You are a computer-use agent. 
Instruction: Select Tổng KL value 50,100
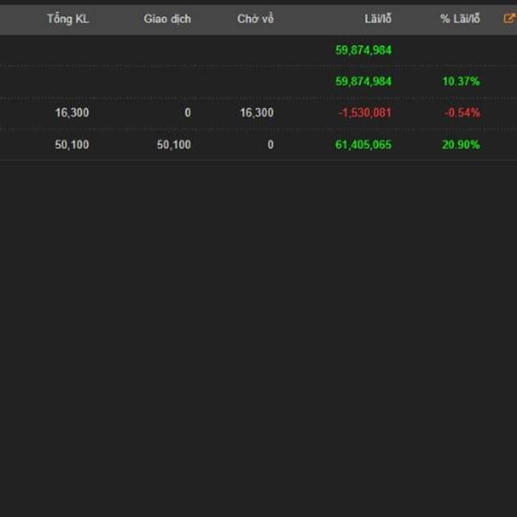coord(72,145)
